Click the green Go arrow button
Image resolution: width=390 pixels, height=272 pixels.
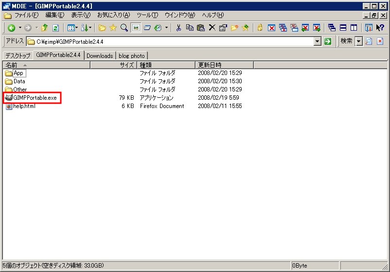328,41
